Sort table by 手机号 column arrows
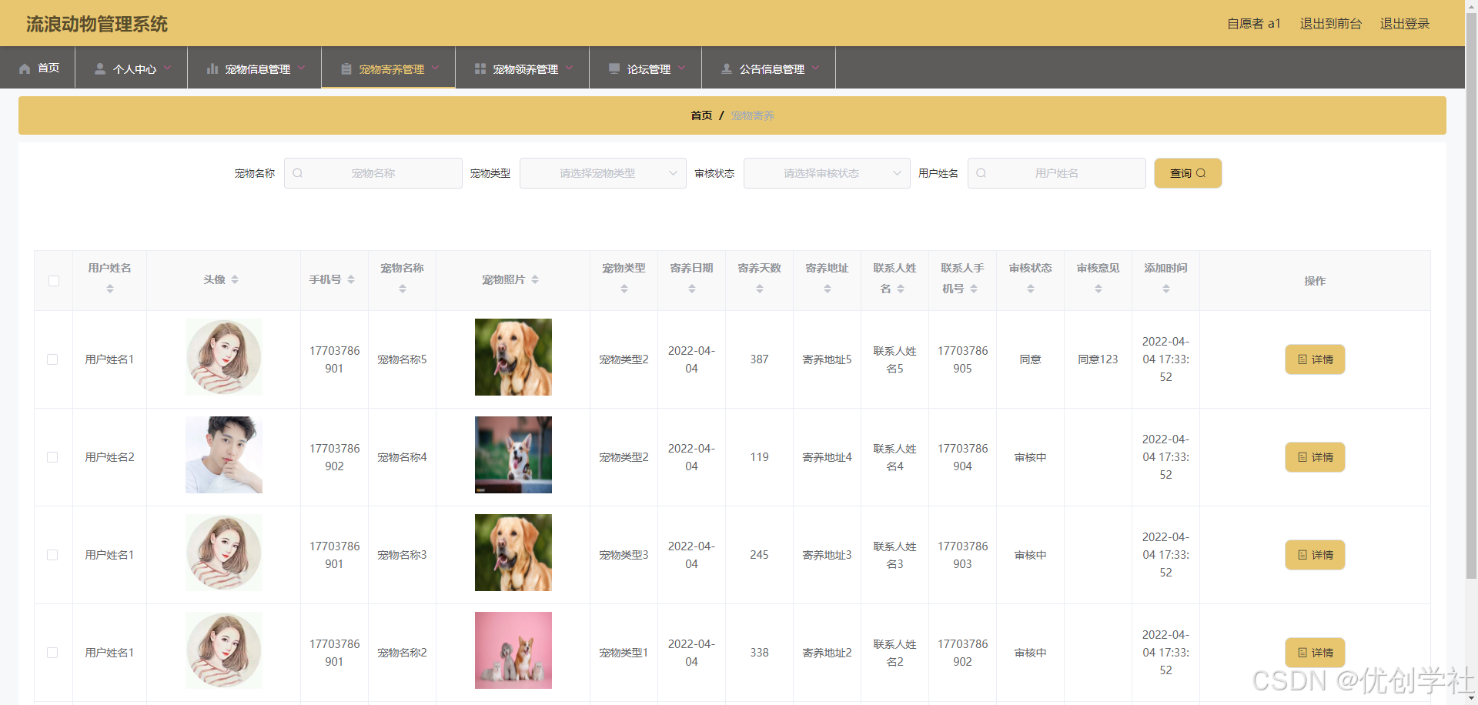Screen dimensions: 1478x705 pyautogui.click(x=351, y=279)
